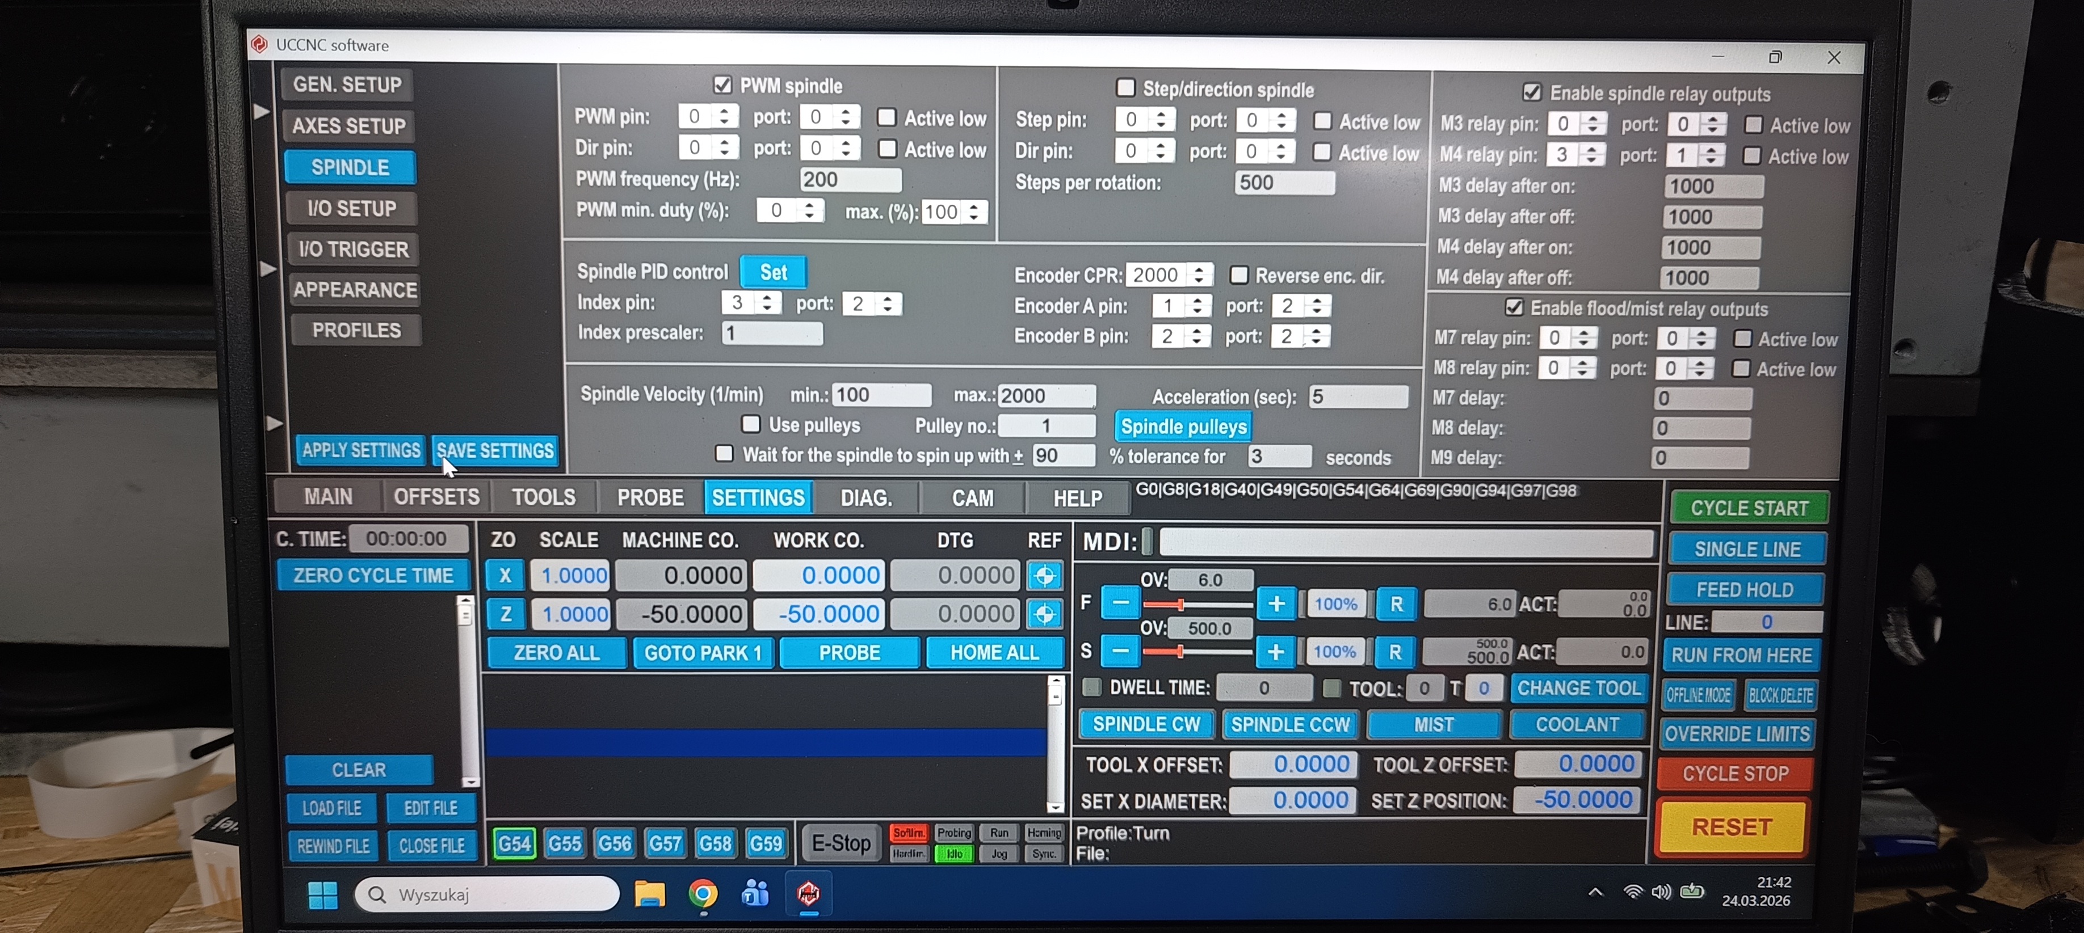Open Teams icon in taskbar
2084x933 pixels.
755,893
